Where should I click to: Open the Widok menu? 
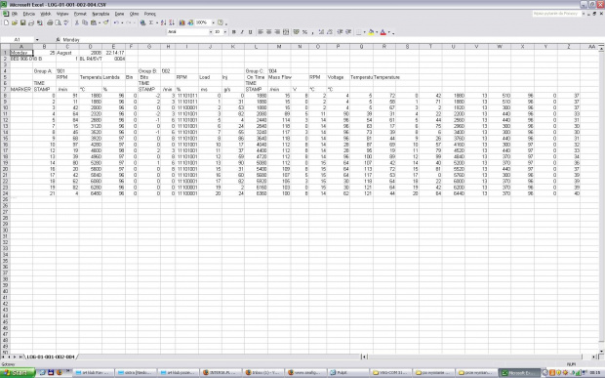pyautogui.click(x=46, y=14)
